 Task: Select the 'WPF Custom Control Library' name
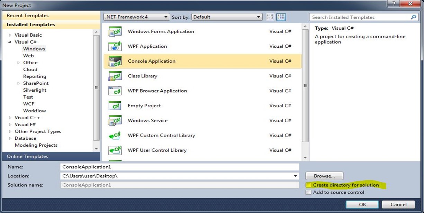[162, 136]
